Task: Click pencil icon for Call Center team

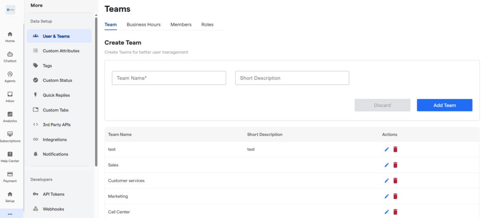Action: coord(387,212)
